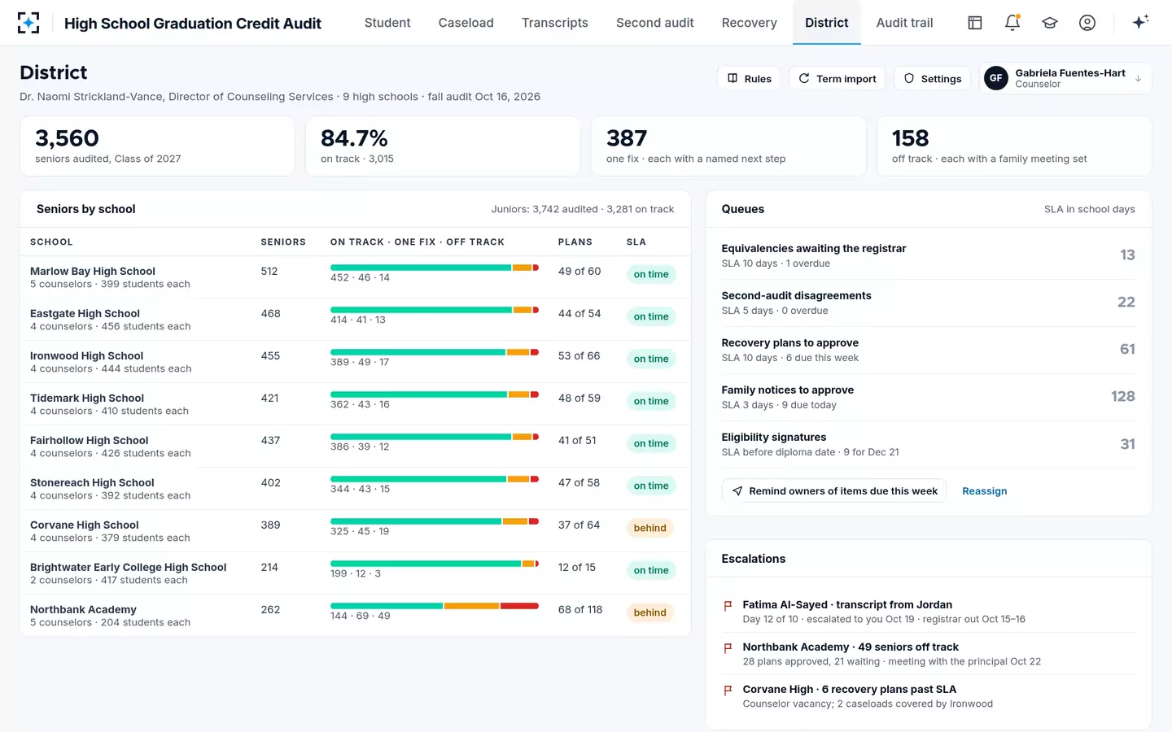Click the graduation cap icon

pyautogui.click(x=1050, y=23)
